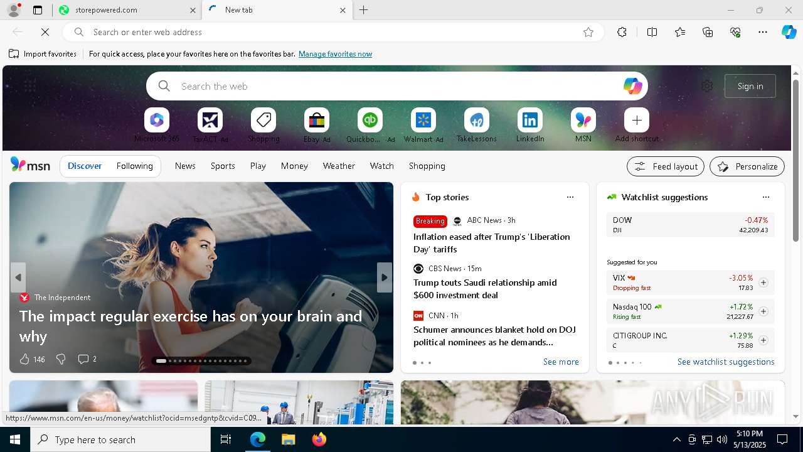Screen dimensions: 803x452
Task: Open a new browser tab
Action: (x=364, y=10)
